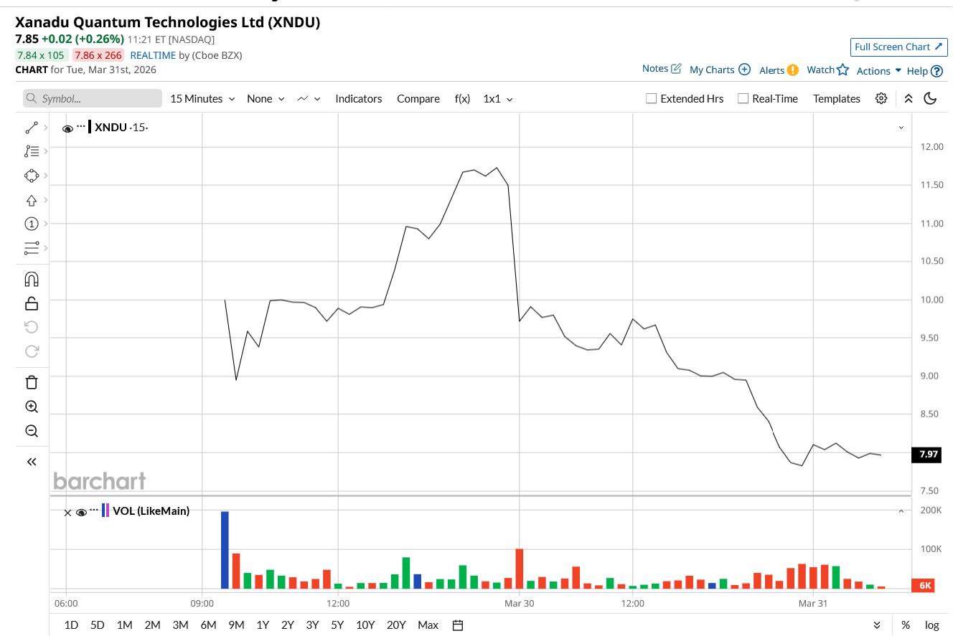Switch to dark mode moon icon
953x636 pixels.
pyautogui.click(x=931, y=99)
